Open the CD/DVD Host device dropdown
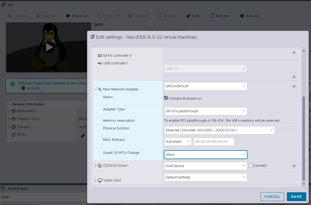The width and height of the screenshot is (311, 205). pyautogui.click(x=205, y=166)
